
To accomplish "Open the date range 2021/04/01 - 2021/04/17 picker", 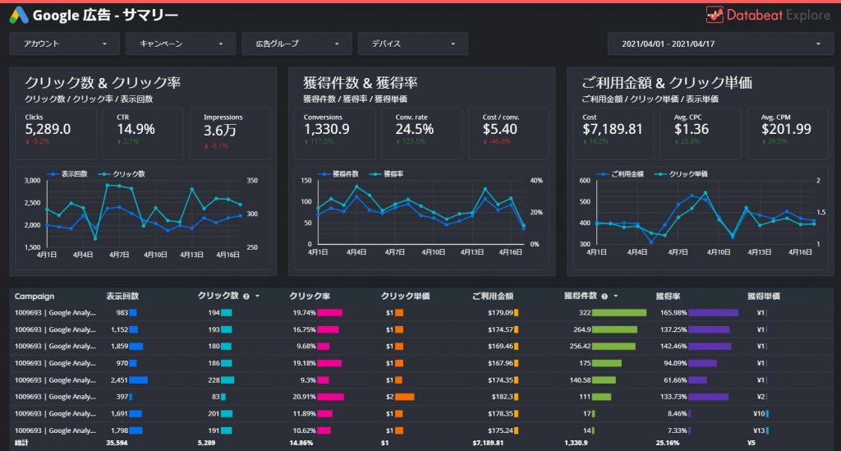I will 720,44.
